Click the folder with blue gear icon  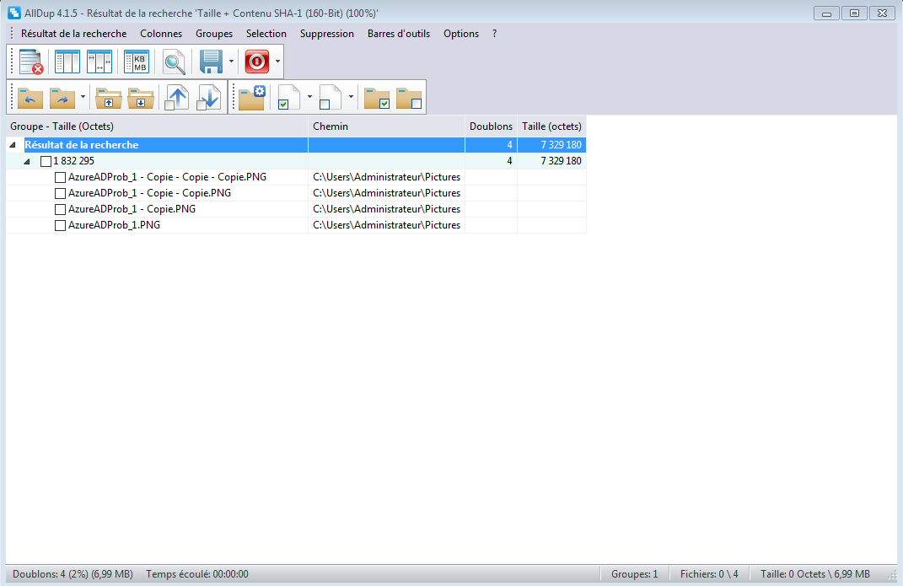251,97
